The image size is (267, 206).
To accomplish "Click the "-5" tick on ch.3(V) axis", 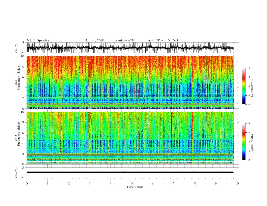I will [23, 178].
